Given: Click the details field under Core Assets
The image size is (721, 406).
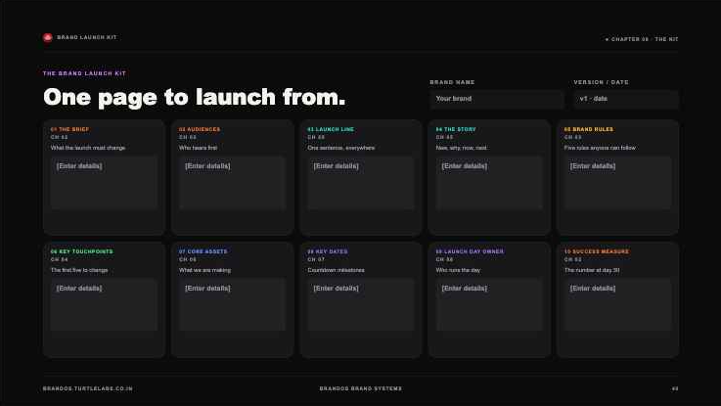Looking at the screenshot, I should tap(232, 305).
